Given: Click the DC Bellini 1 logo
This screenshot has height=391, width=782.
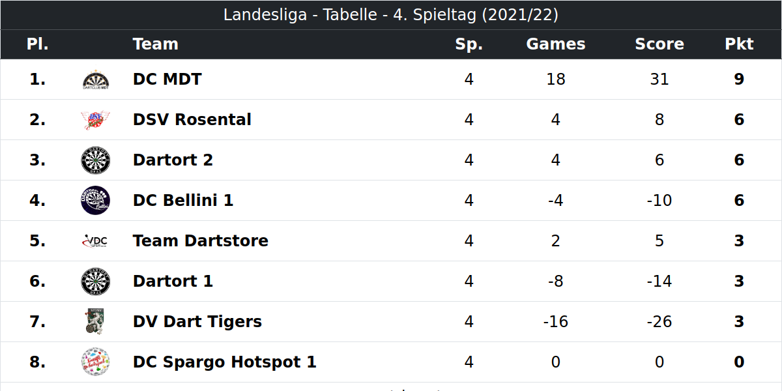Looking at the screenshot, I should [x=96, y=201].
